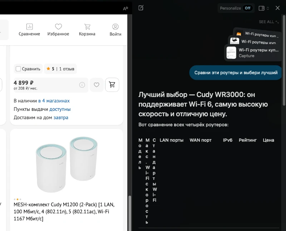Close the assistant side panel
Image resolution: width=286 pixels, height=231 pixels.
pos(277,8)
